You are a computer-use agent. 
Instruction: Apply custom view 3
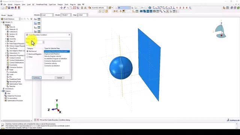183,8
